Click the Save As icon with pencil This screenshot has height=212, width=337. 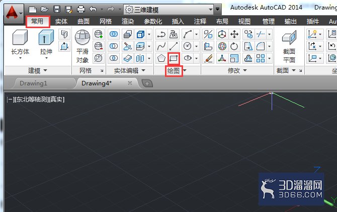[69, 10]
